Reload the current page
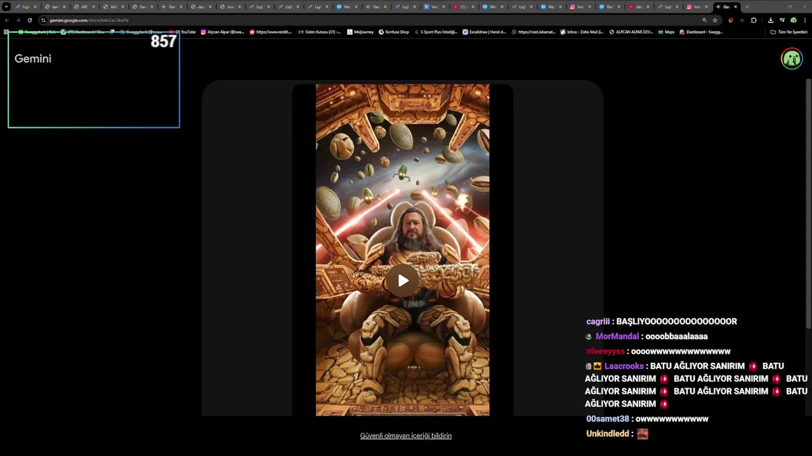 pos(29,20)
